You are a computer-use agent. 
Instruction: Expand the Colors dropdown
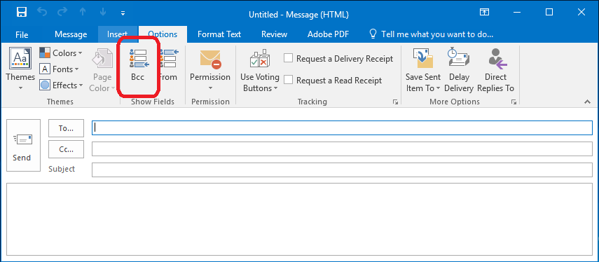(x=61, y=53)
